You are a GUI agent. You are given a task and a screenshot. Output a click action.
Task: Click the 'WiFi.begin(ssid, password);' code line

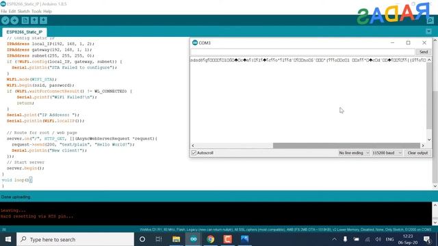point(40,85)
